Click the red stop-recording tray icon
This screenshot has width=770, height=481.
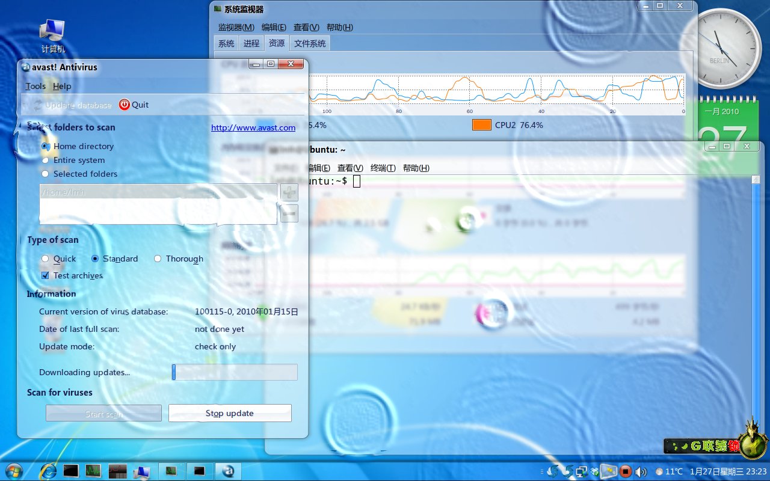[626, 471]
